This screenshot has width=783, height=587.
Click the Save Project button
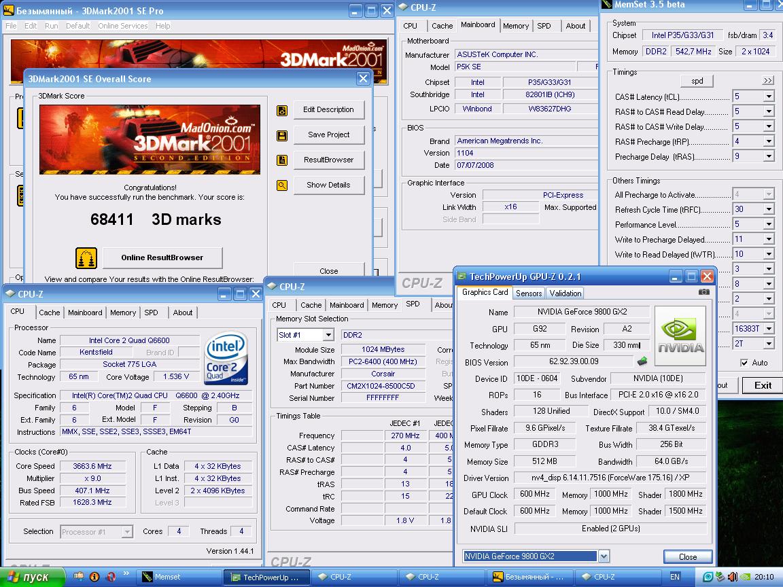328,135
